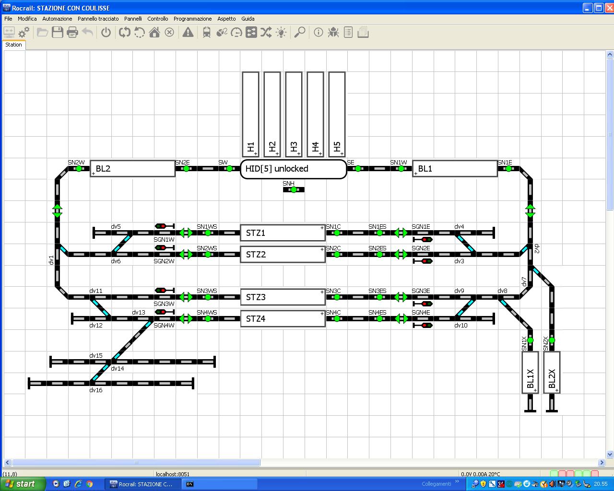This screenshot has height=491, width=614.
Task: Select block STZ1
Action: click(283, 233)
